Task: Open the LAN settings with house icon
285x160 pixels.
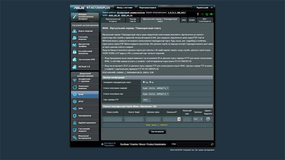Action: coord(85,87)
